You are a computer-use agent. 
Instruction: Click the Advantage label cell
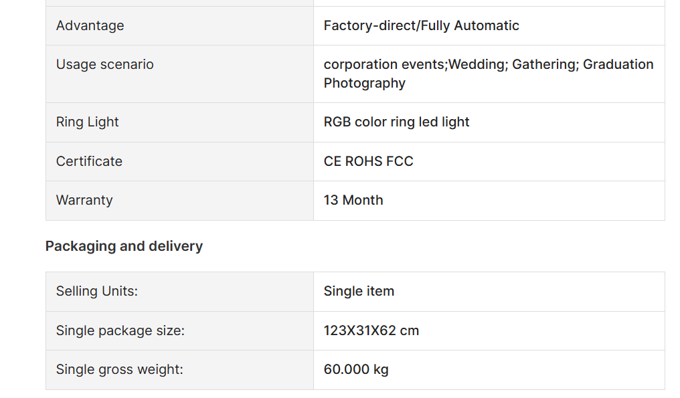pyautogui.click(x=179, y=25)
